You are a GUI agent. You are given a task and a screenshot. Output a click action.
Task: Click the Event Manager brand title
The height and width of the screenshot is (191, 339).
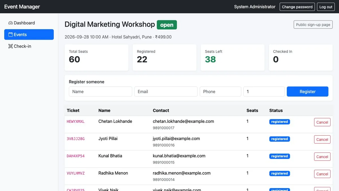coord(22,7)
